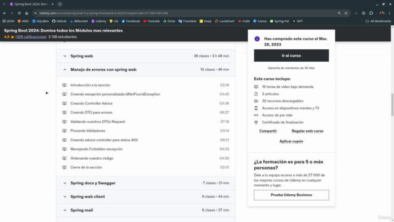Open the Udemy bookmark
Screen dimensions: 394x222
[98, 21]
